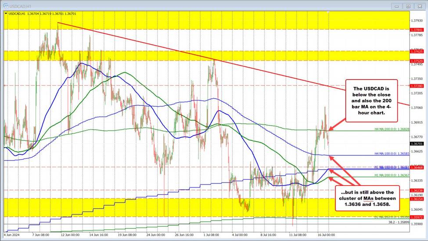Open the chart menu triangle beside USDCAD,H1
The width and height of the screenshot is (428, 241).
[x=6, y=14]
